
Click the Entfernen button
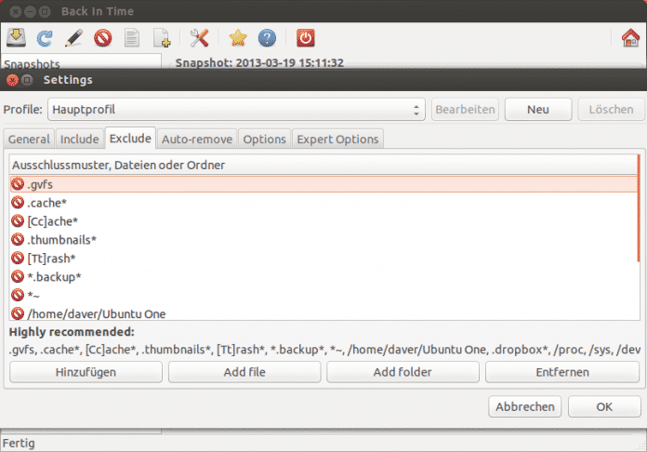561,372
